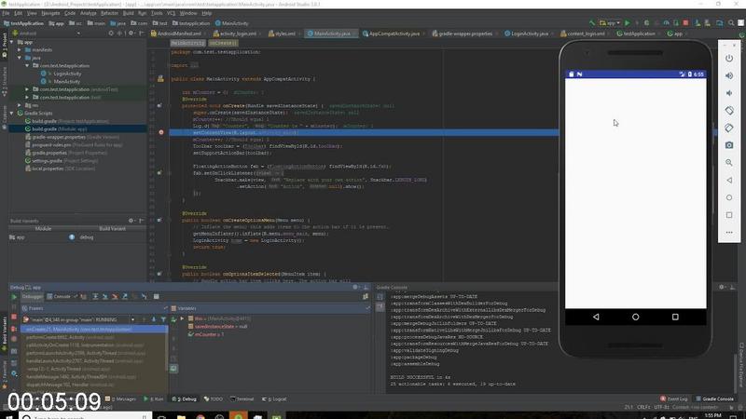
Task: Click Step Out icon in debugger toolbar
Action: [125, 296]
